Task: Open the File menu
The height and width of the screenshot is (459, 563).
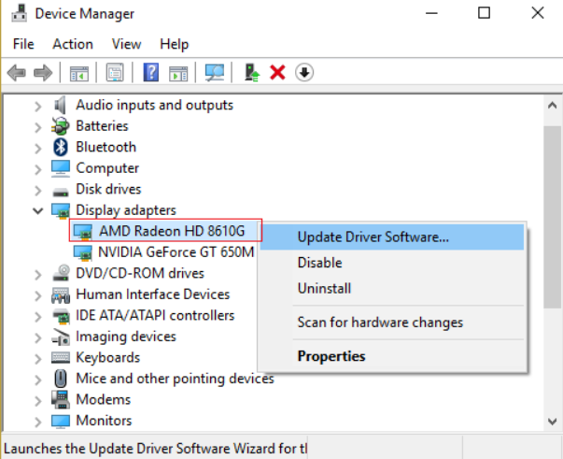Action: tap(23, 44)
